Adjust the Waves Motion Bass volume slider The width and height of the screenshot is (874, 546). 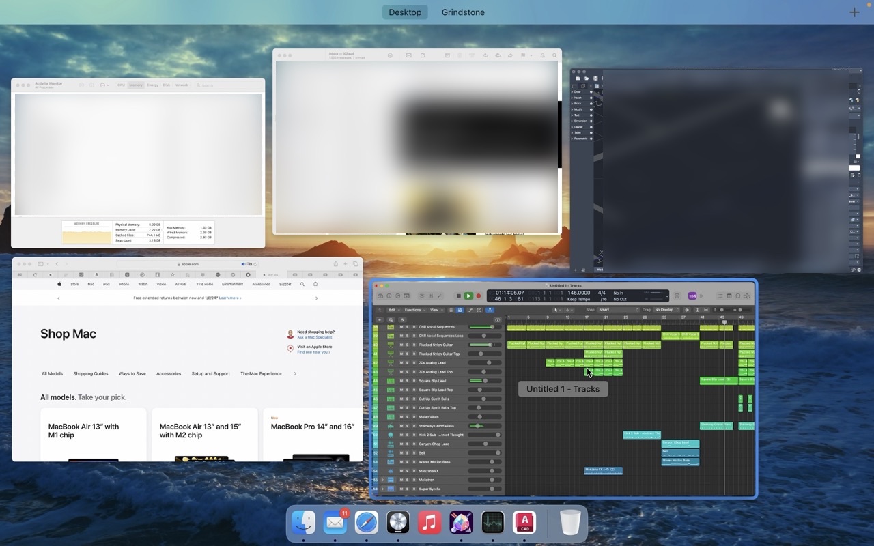tap(491, 462)
